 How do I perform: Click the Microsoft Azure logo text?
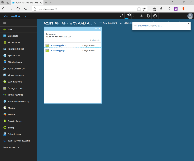point(15,16)
